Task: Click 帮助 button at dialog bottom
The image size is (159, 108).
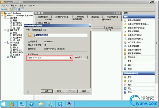Action: pos(84,91)
